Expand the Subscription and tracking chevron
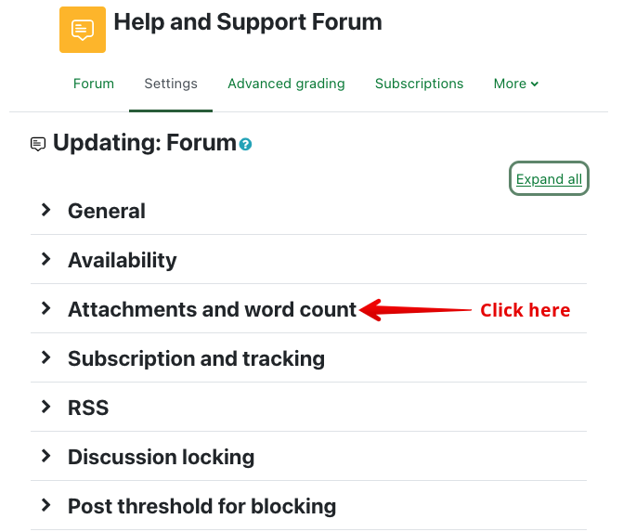Image resolution: width=636 pixels, height=532 pixels. pos(45,358)
